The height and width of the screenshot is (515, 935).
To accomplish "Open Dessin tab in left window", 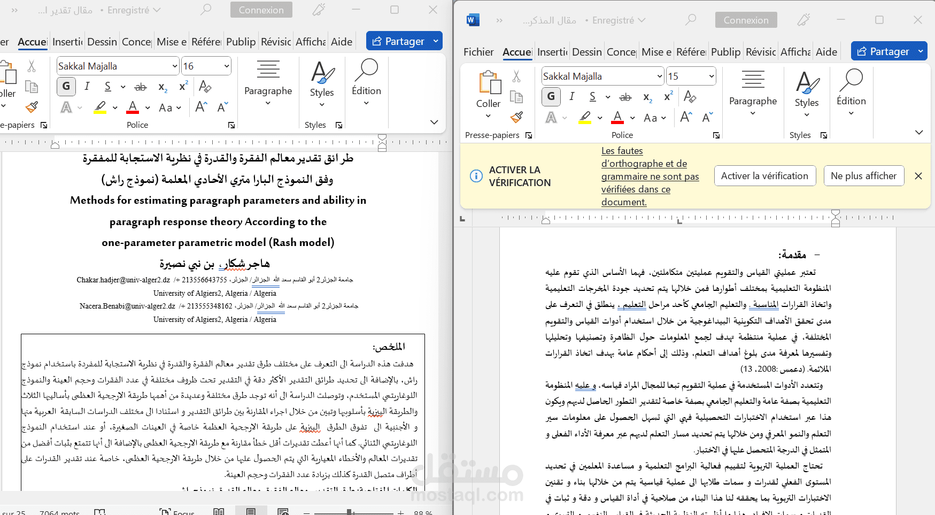I will [x=102, y=42].
